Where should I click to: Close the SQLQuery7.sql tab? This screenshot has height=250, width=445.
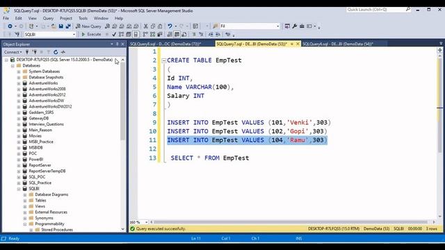coord(298,44)
